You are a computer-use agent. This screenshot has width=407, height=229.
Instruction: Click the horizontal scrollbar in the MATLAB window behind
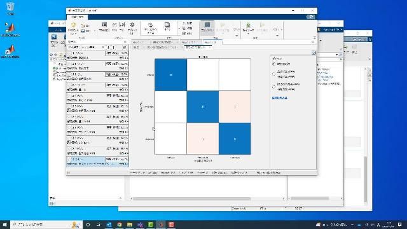192,199
